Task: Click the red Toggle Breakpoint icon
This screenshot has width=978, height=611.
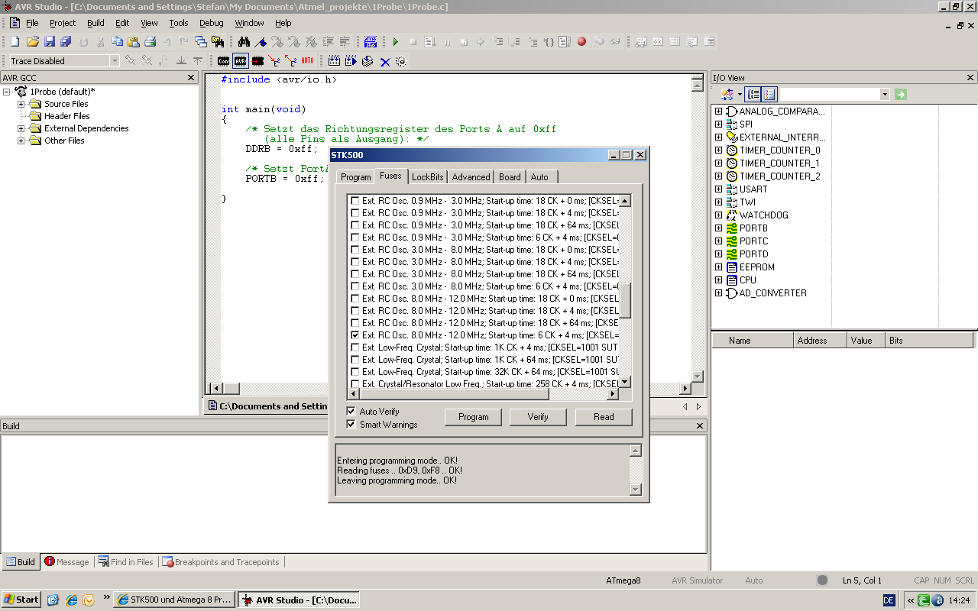Action: click(581, 42)
